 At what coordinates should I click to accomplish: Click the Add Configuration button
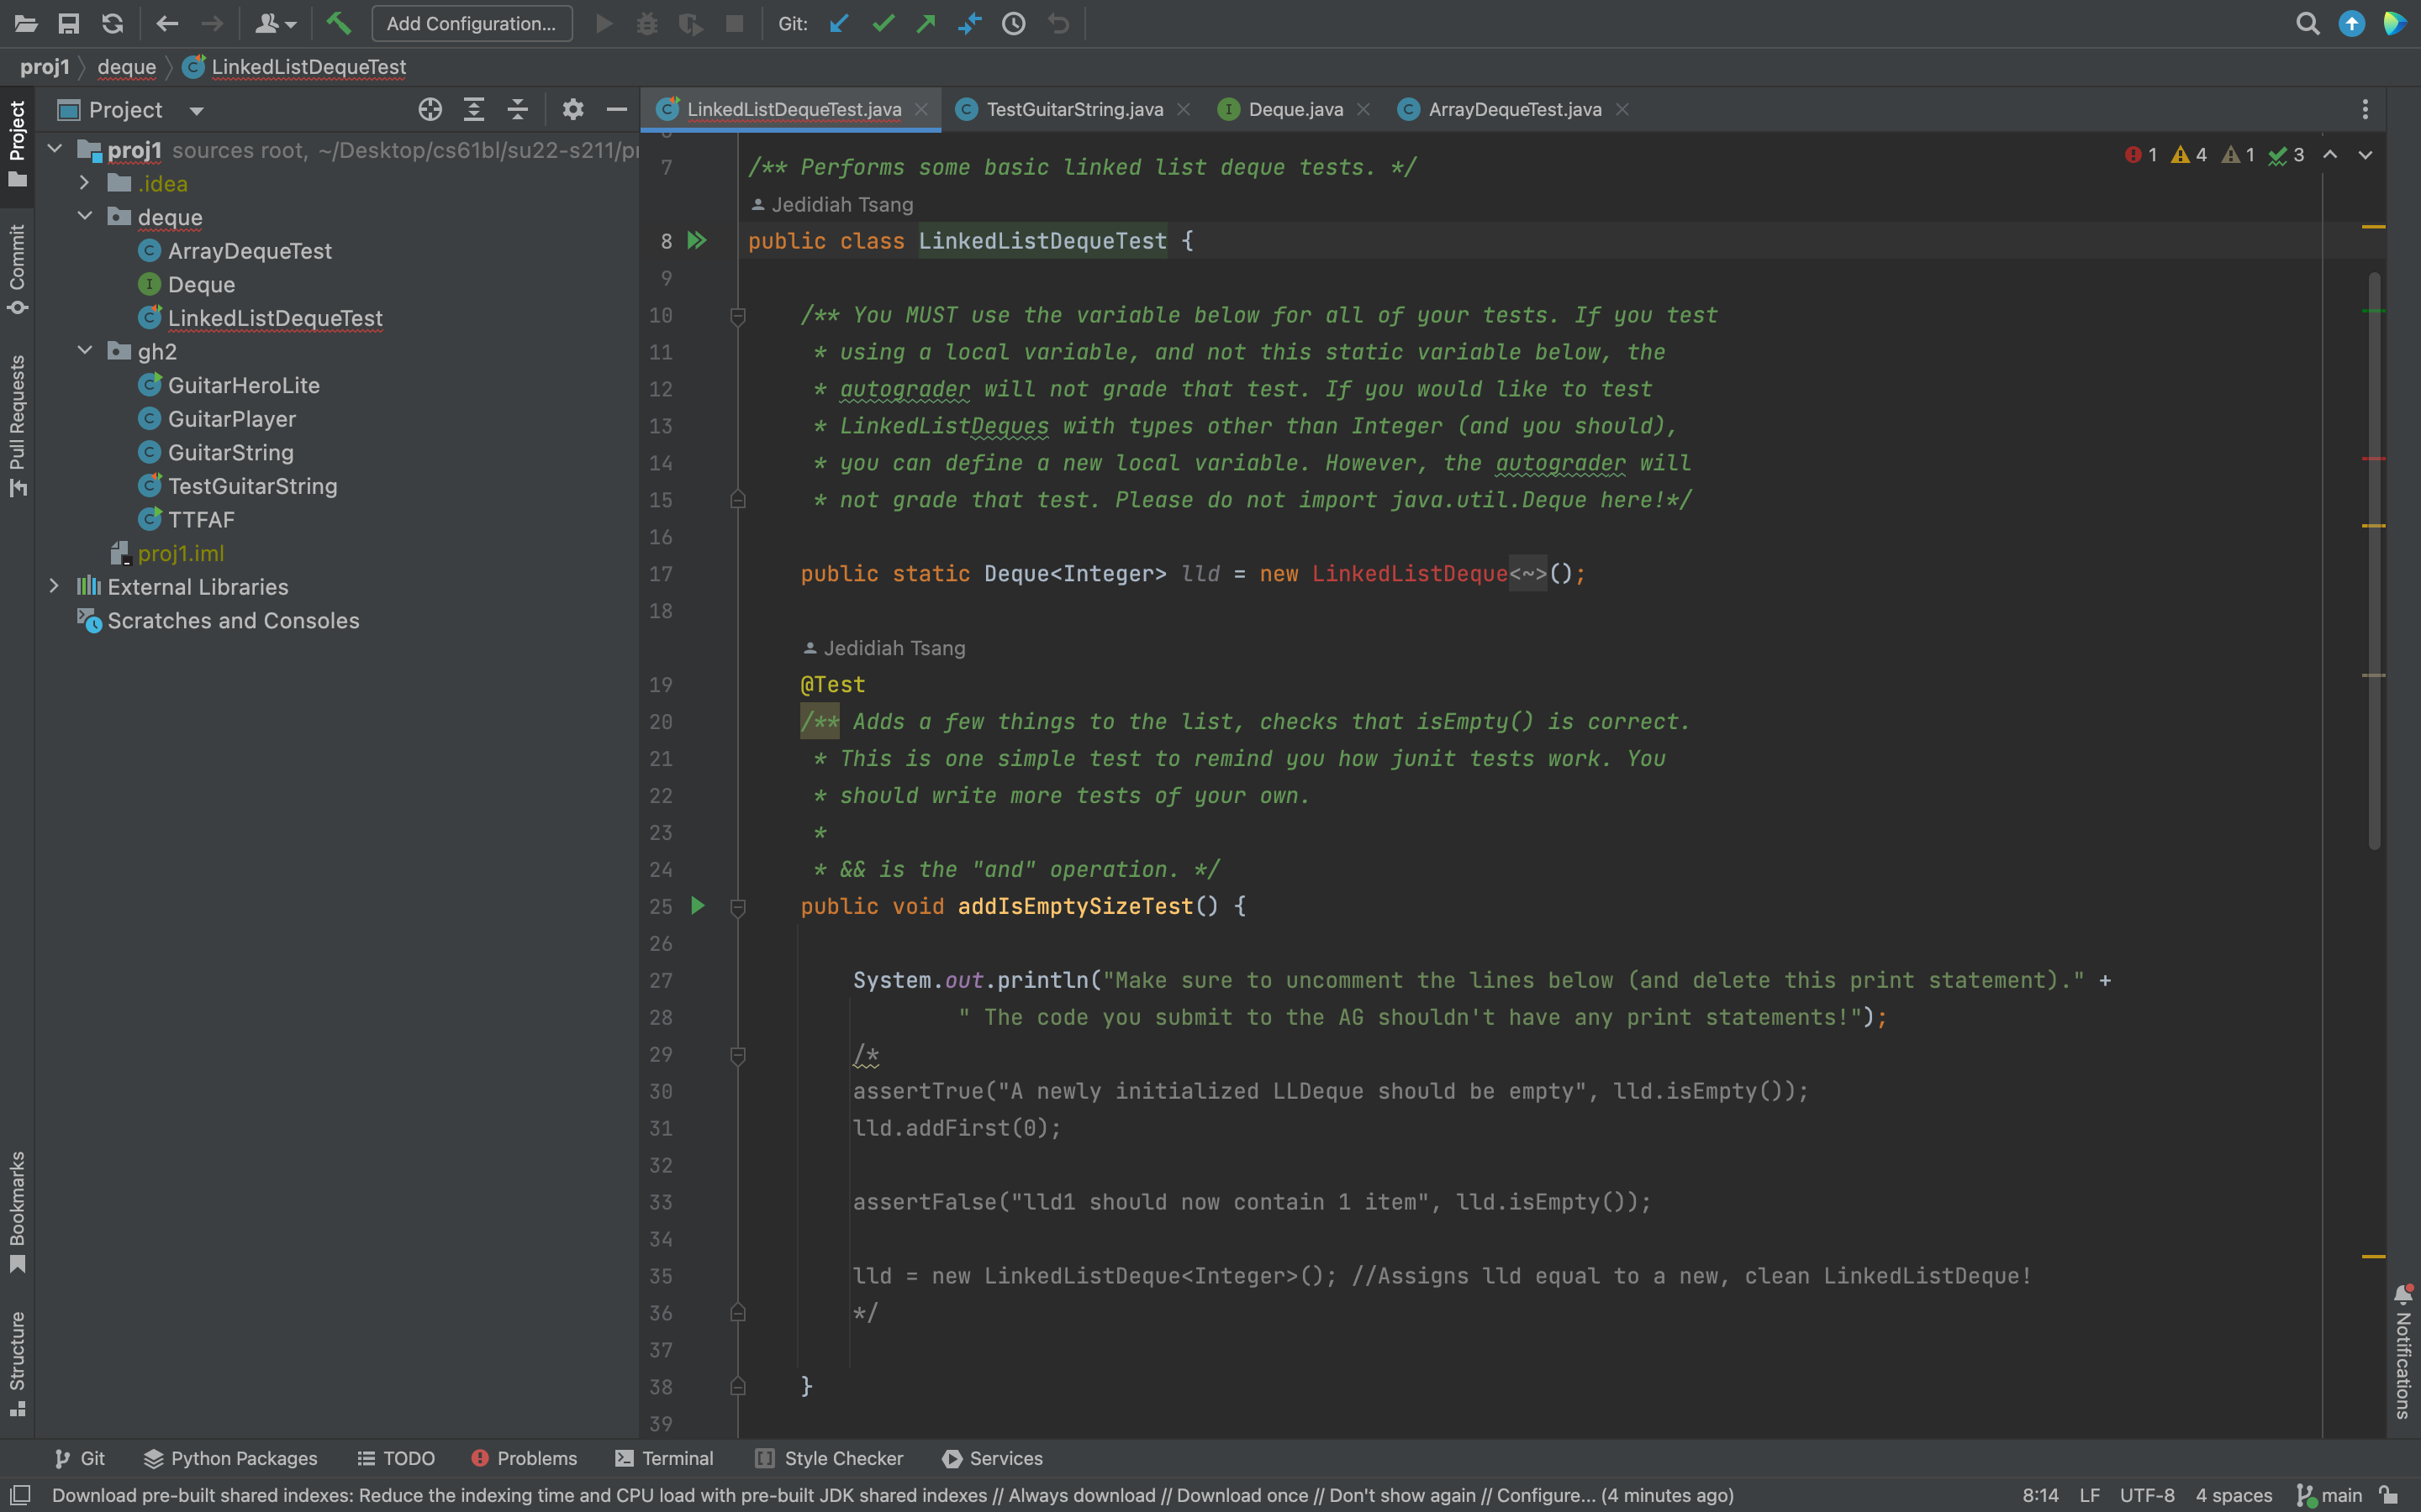pos(472,23)
